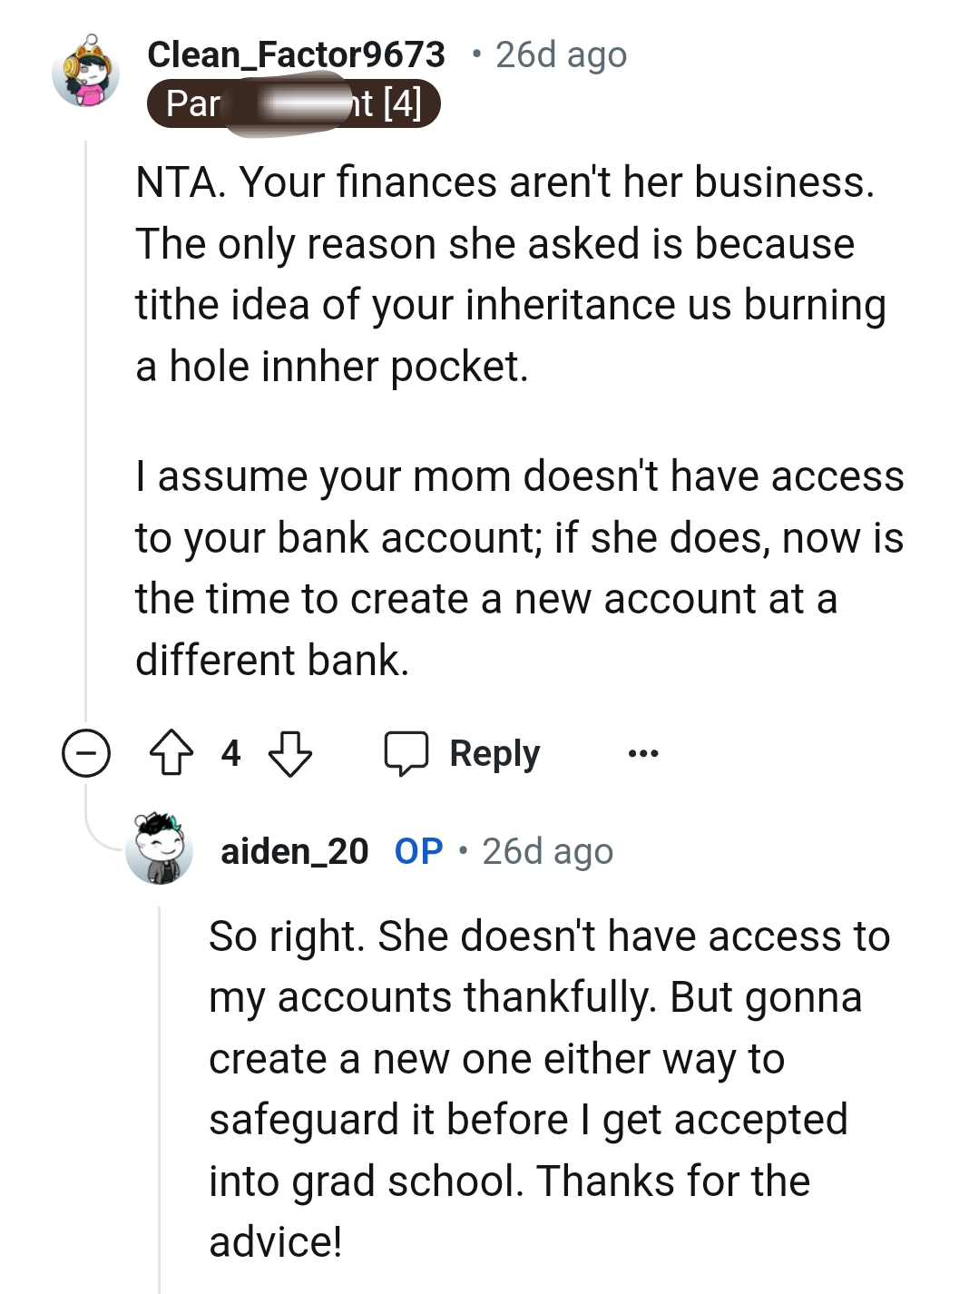The image size is (979, 1294).
Task: Click the first 26d ago timestamp
Action: (x=560, y=54)
